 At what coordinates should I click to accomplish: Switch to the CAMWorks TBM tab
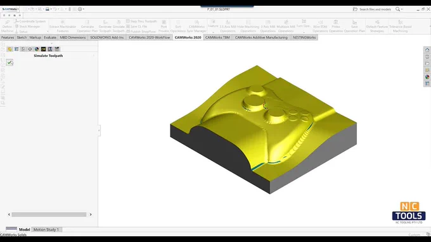pos(217,37)
